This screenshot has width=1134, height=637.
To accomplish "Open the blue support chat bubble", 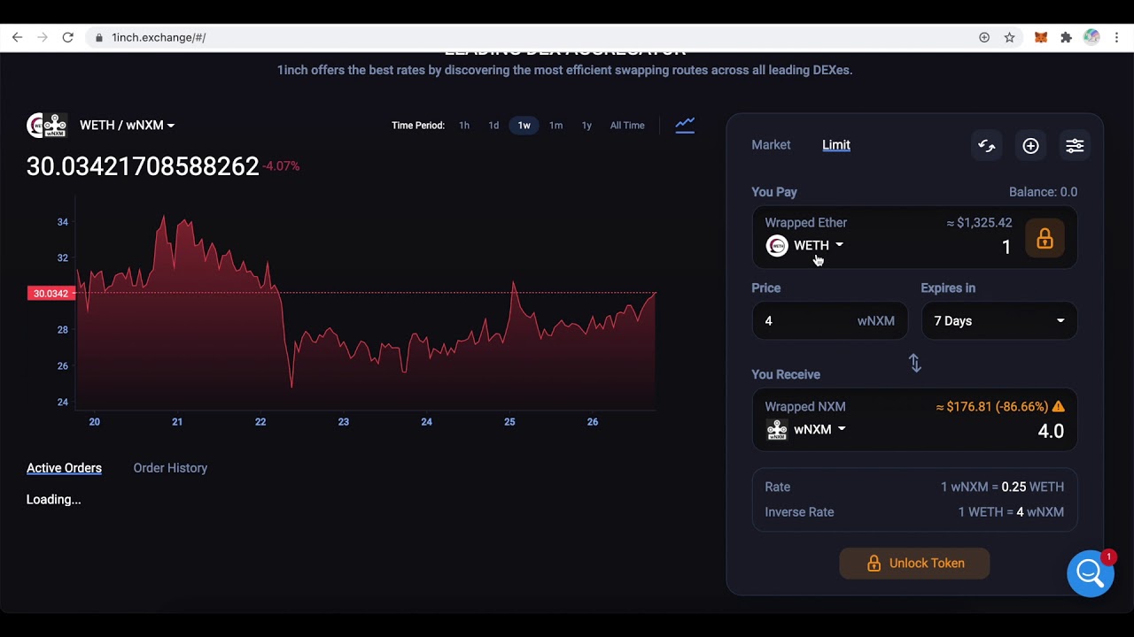I will [1091, 573].
